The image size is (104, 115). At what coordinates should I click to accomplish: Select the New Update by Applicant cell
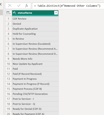pyautogui.click(x=35, y=64)
